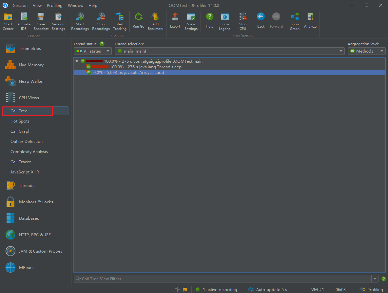Show Legend from the toolbar
Image resolution: width=388 pixels, height=293 pixels.
tap(224, 22)
